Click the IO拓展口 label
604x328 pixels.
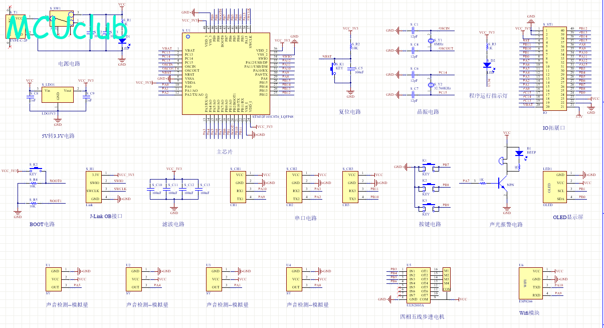pyautogui.click(x=554, y=128)
